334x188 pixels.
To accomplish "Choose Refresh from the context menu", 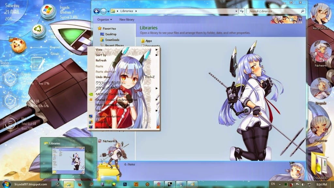I will (x=101, y=60).
